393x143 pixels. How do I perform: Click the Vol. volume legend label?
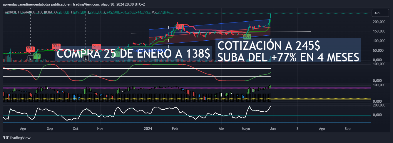pos(154,12)
